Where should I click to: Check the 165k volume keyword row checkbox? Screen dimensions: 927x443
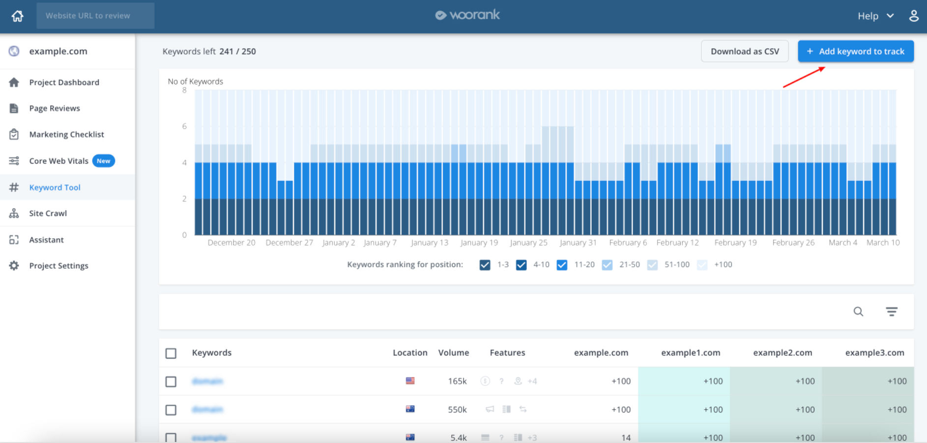[171, 382]
